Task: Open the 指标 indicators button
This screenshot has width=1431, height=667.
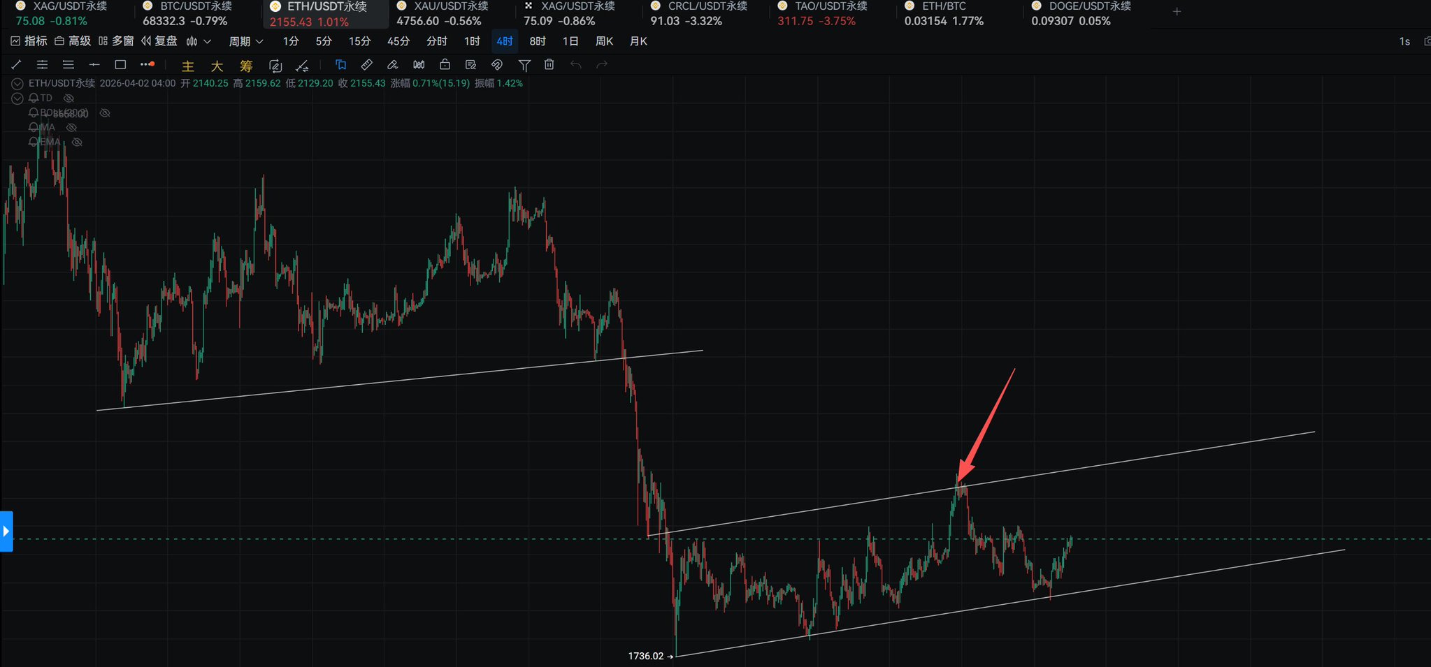Action: click(x=29, y=41)
